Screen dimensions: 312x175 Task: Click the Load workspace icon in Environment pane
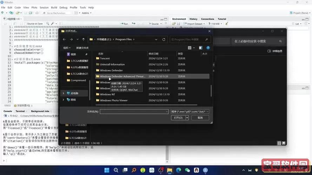[x=174, y=24]
